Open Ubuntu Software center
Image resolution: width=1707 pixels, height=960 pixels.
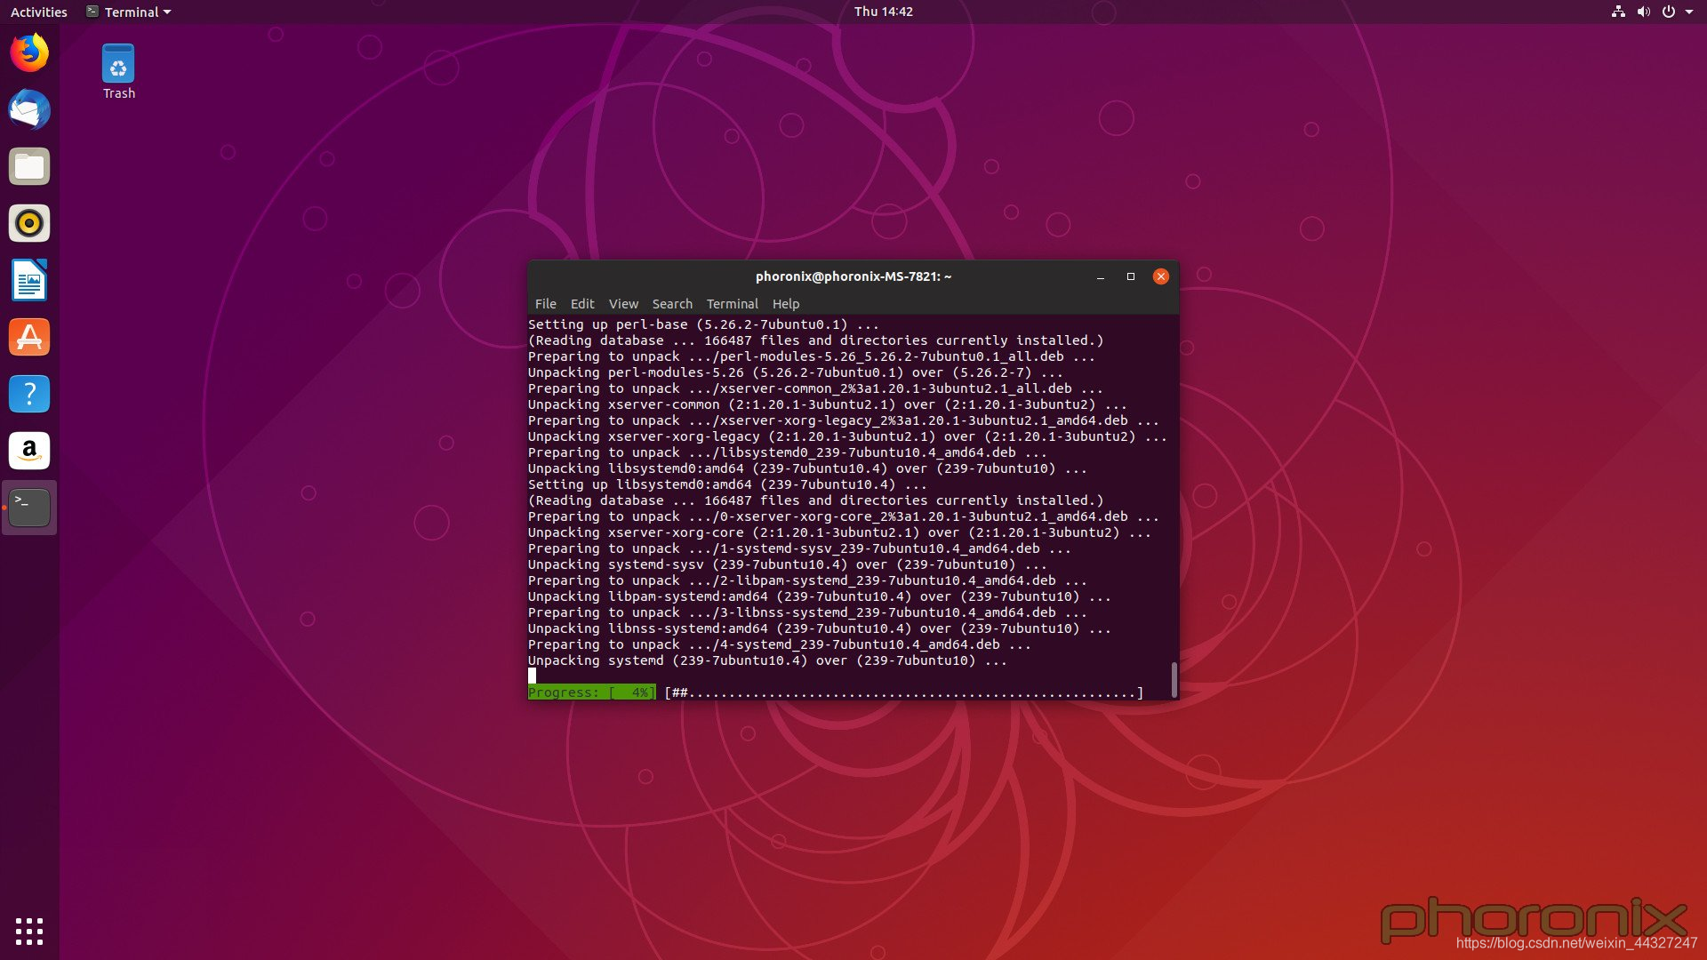point(29,338)
